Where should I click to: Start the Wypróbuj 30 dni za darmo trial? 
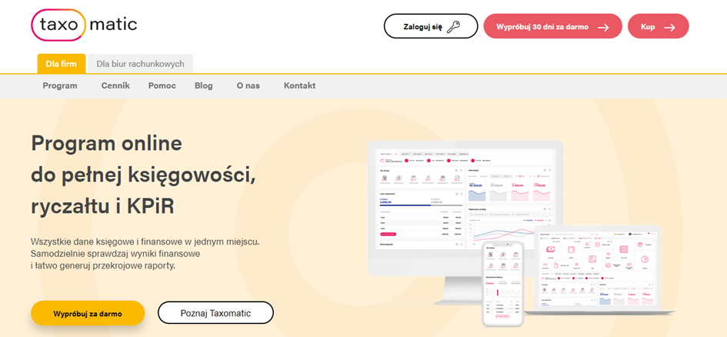pos(552,26)
